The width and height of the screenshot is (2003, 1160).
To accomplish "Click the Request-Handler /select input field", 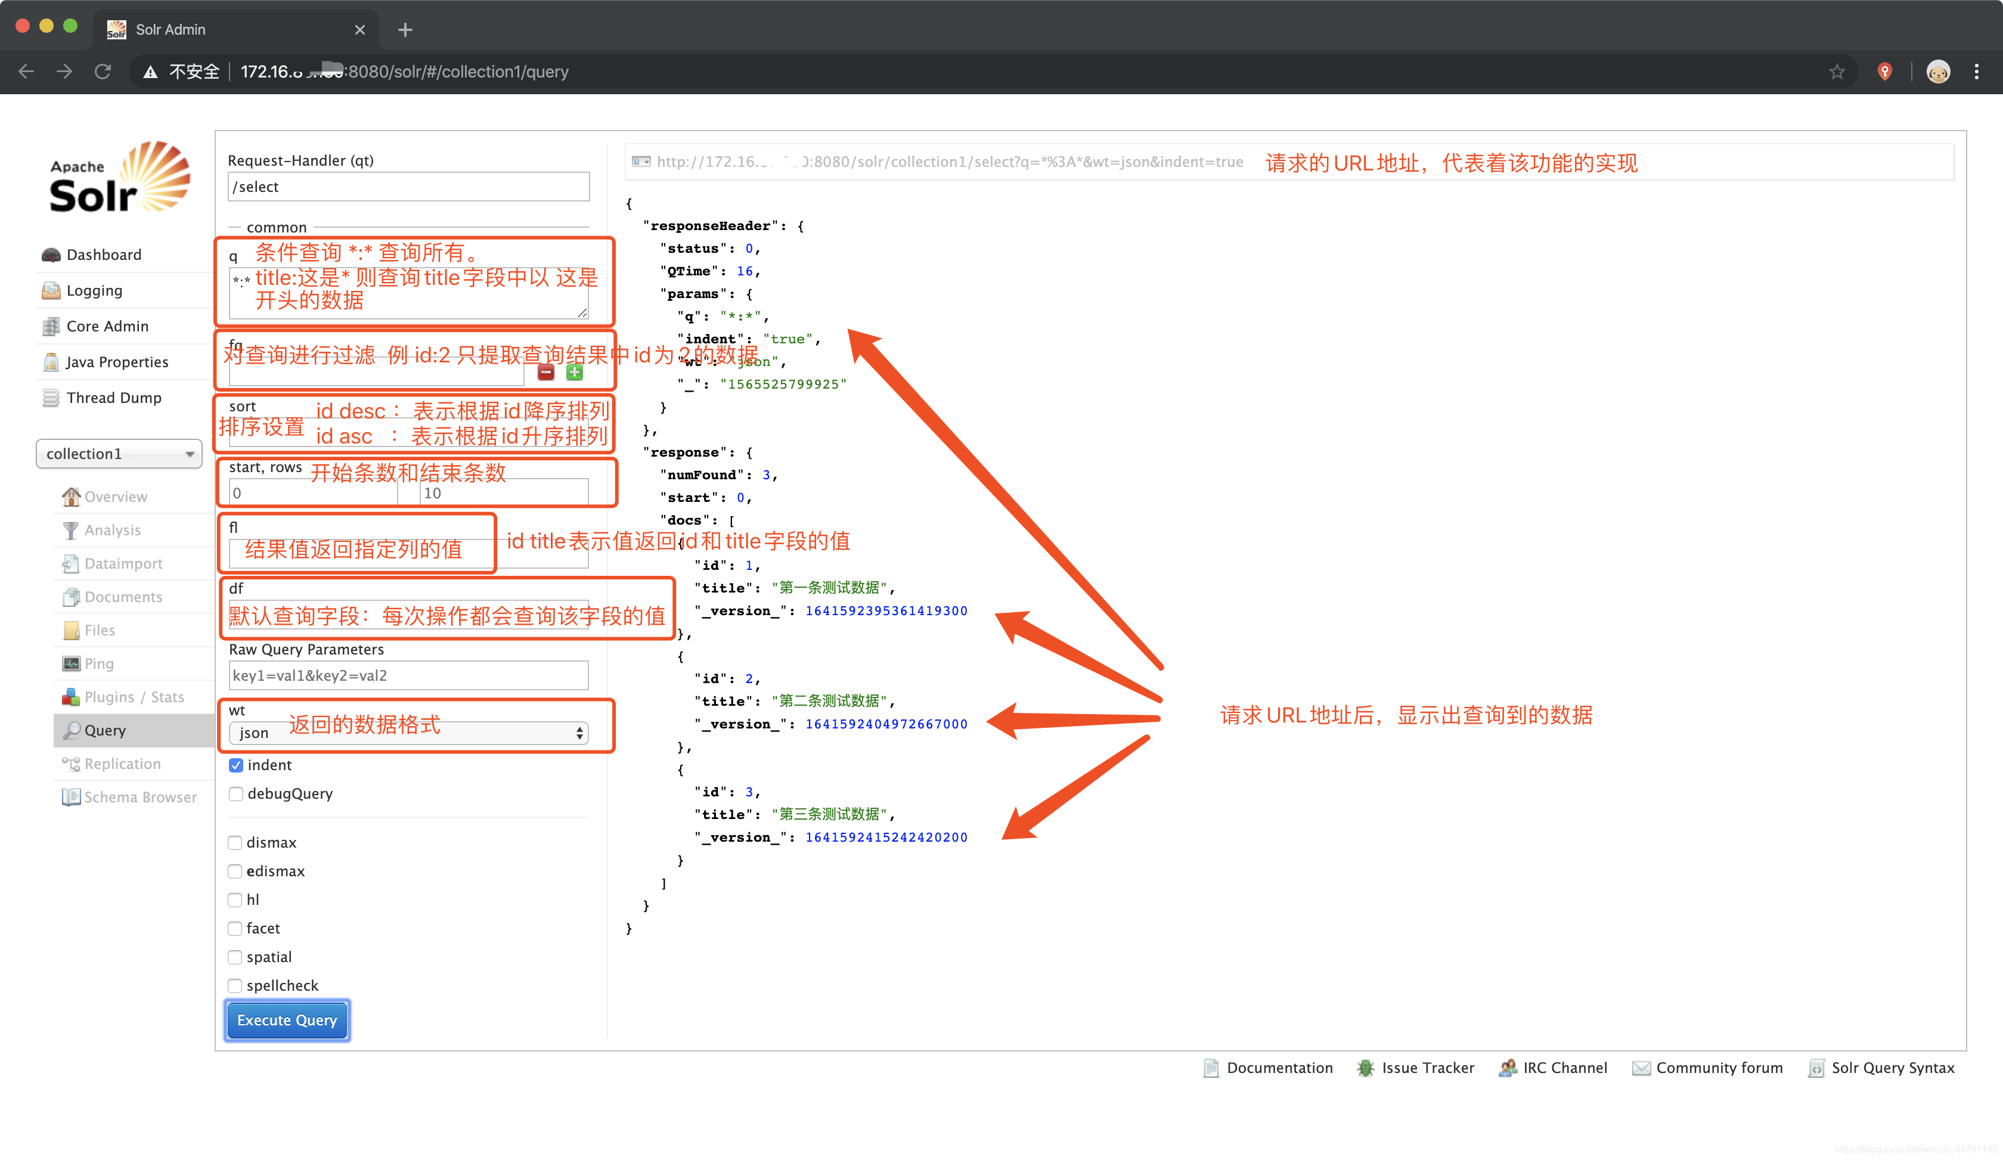I will click(x=408, y=187).
